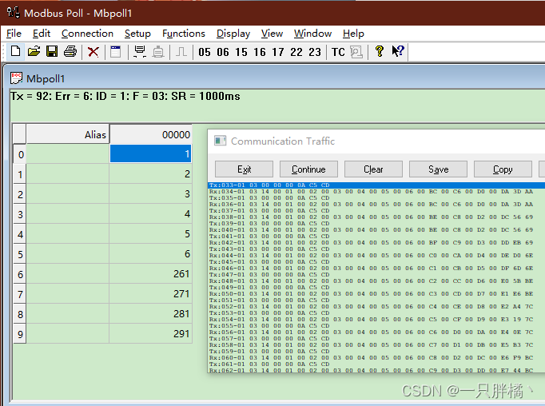Click the Tx = 92 status line
The height and width of the screenshot is (406, 545).
coord(125,96)
